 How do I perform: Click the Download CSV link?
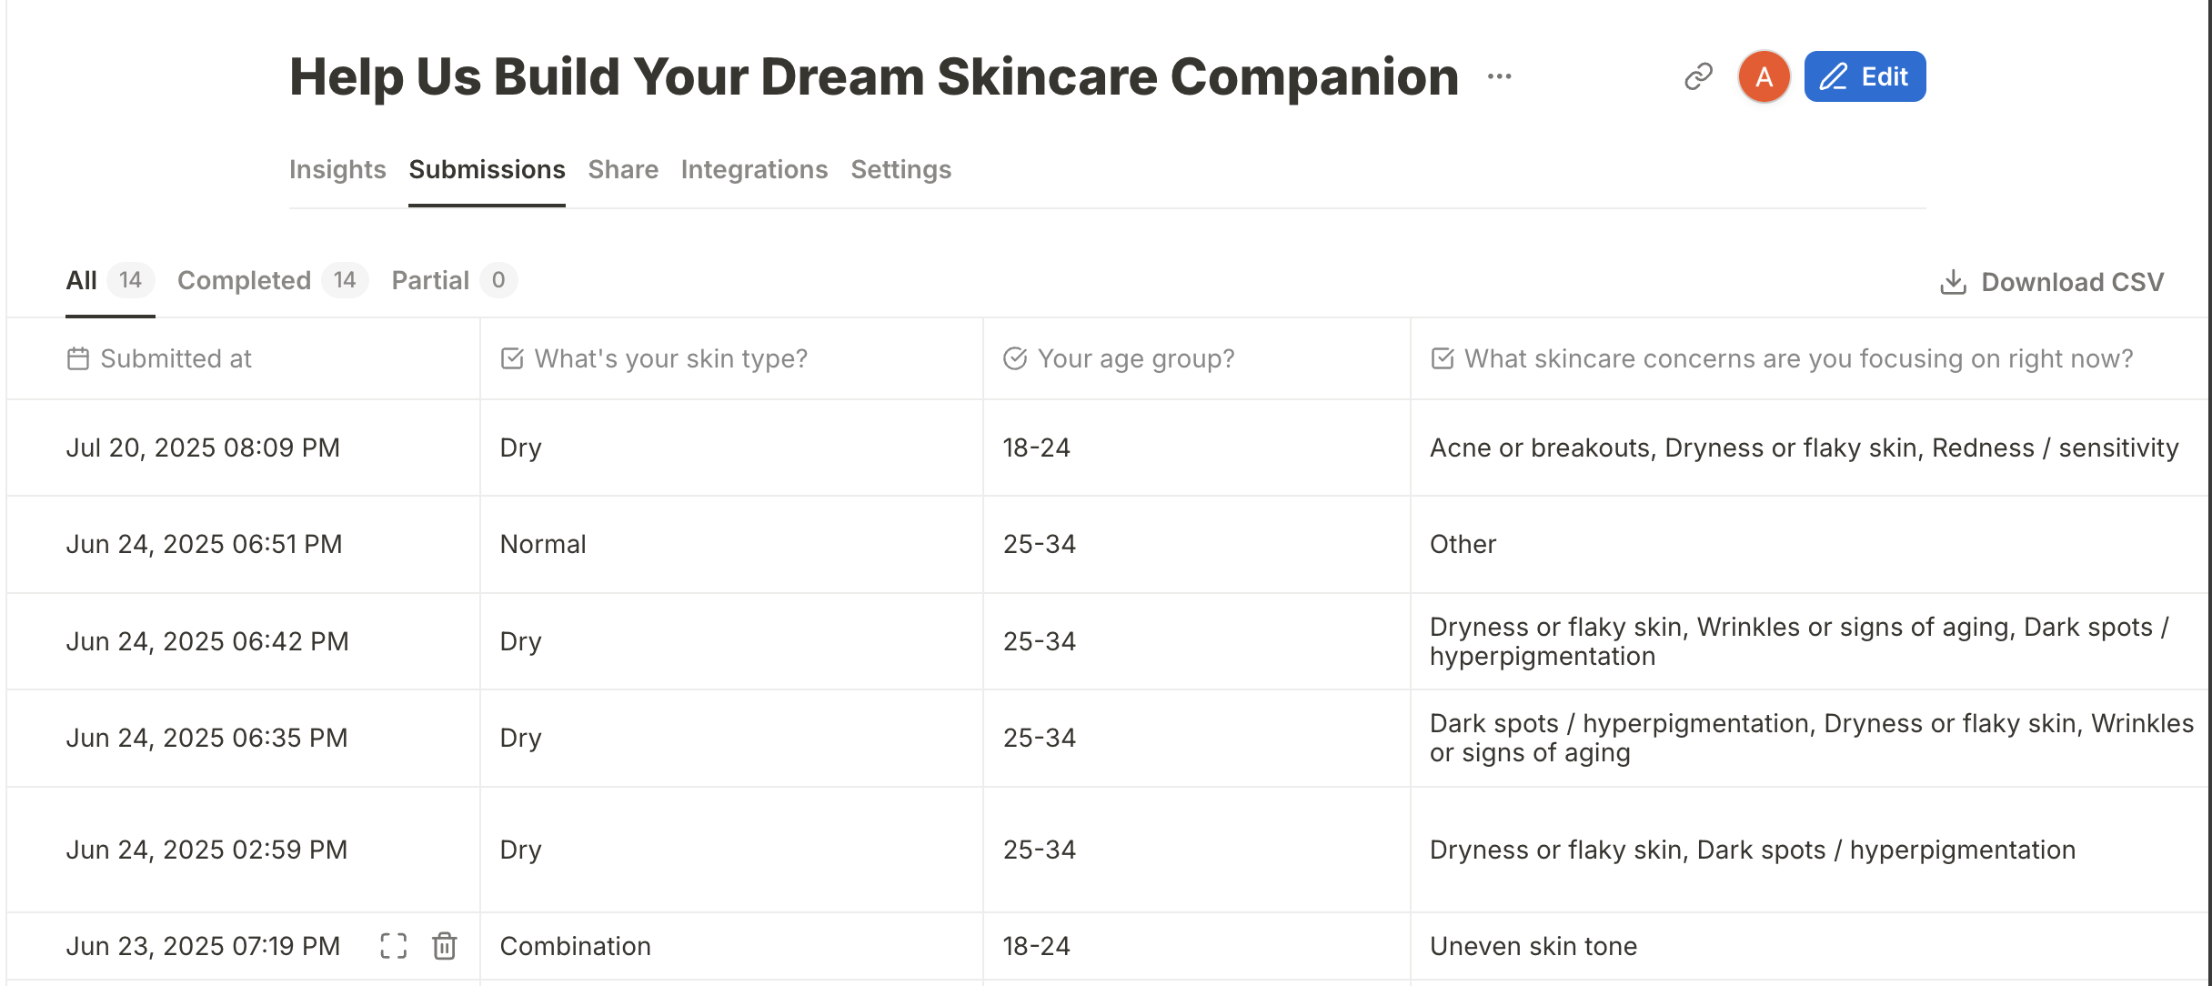[2072, 281]
